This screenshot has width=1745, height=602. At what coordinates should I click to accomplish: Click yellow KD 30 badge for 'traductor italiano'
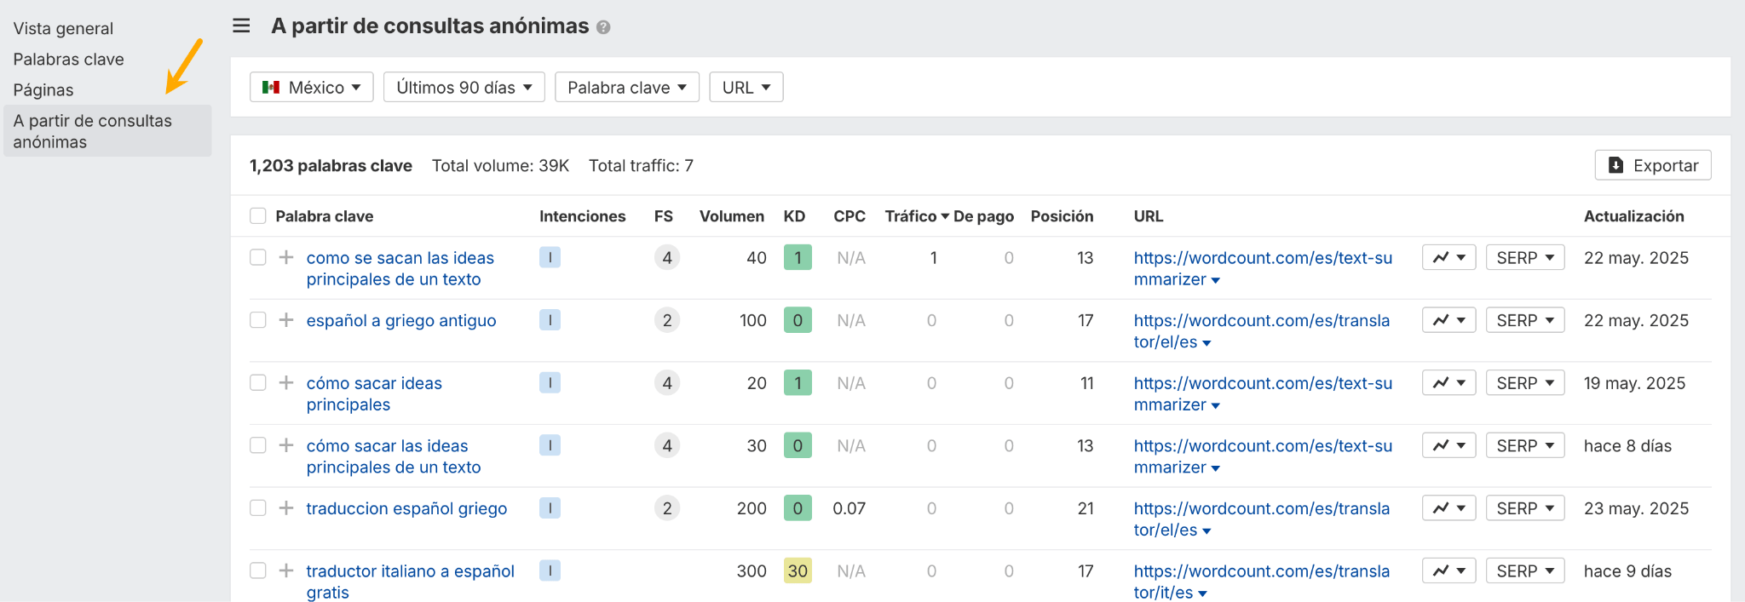pos(798,570)
